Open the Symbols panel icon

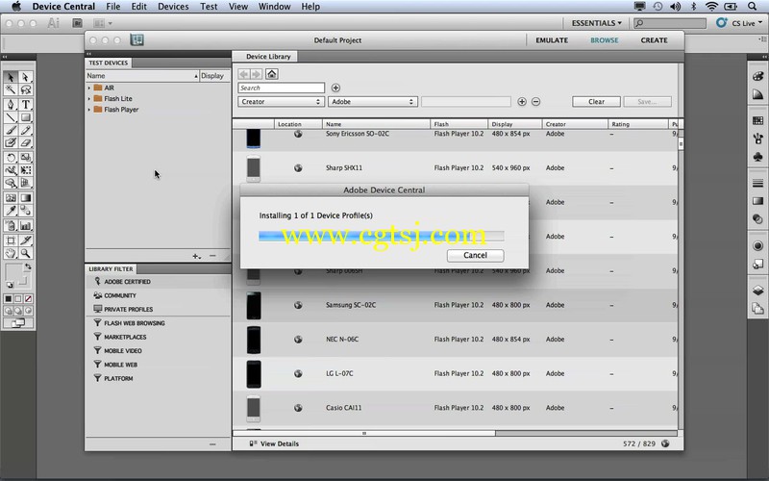757,157
